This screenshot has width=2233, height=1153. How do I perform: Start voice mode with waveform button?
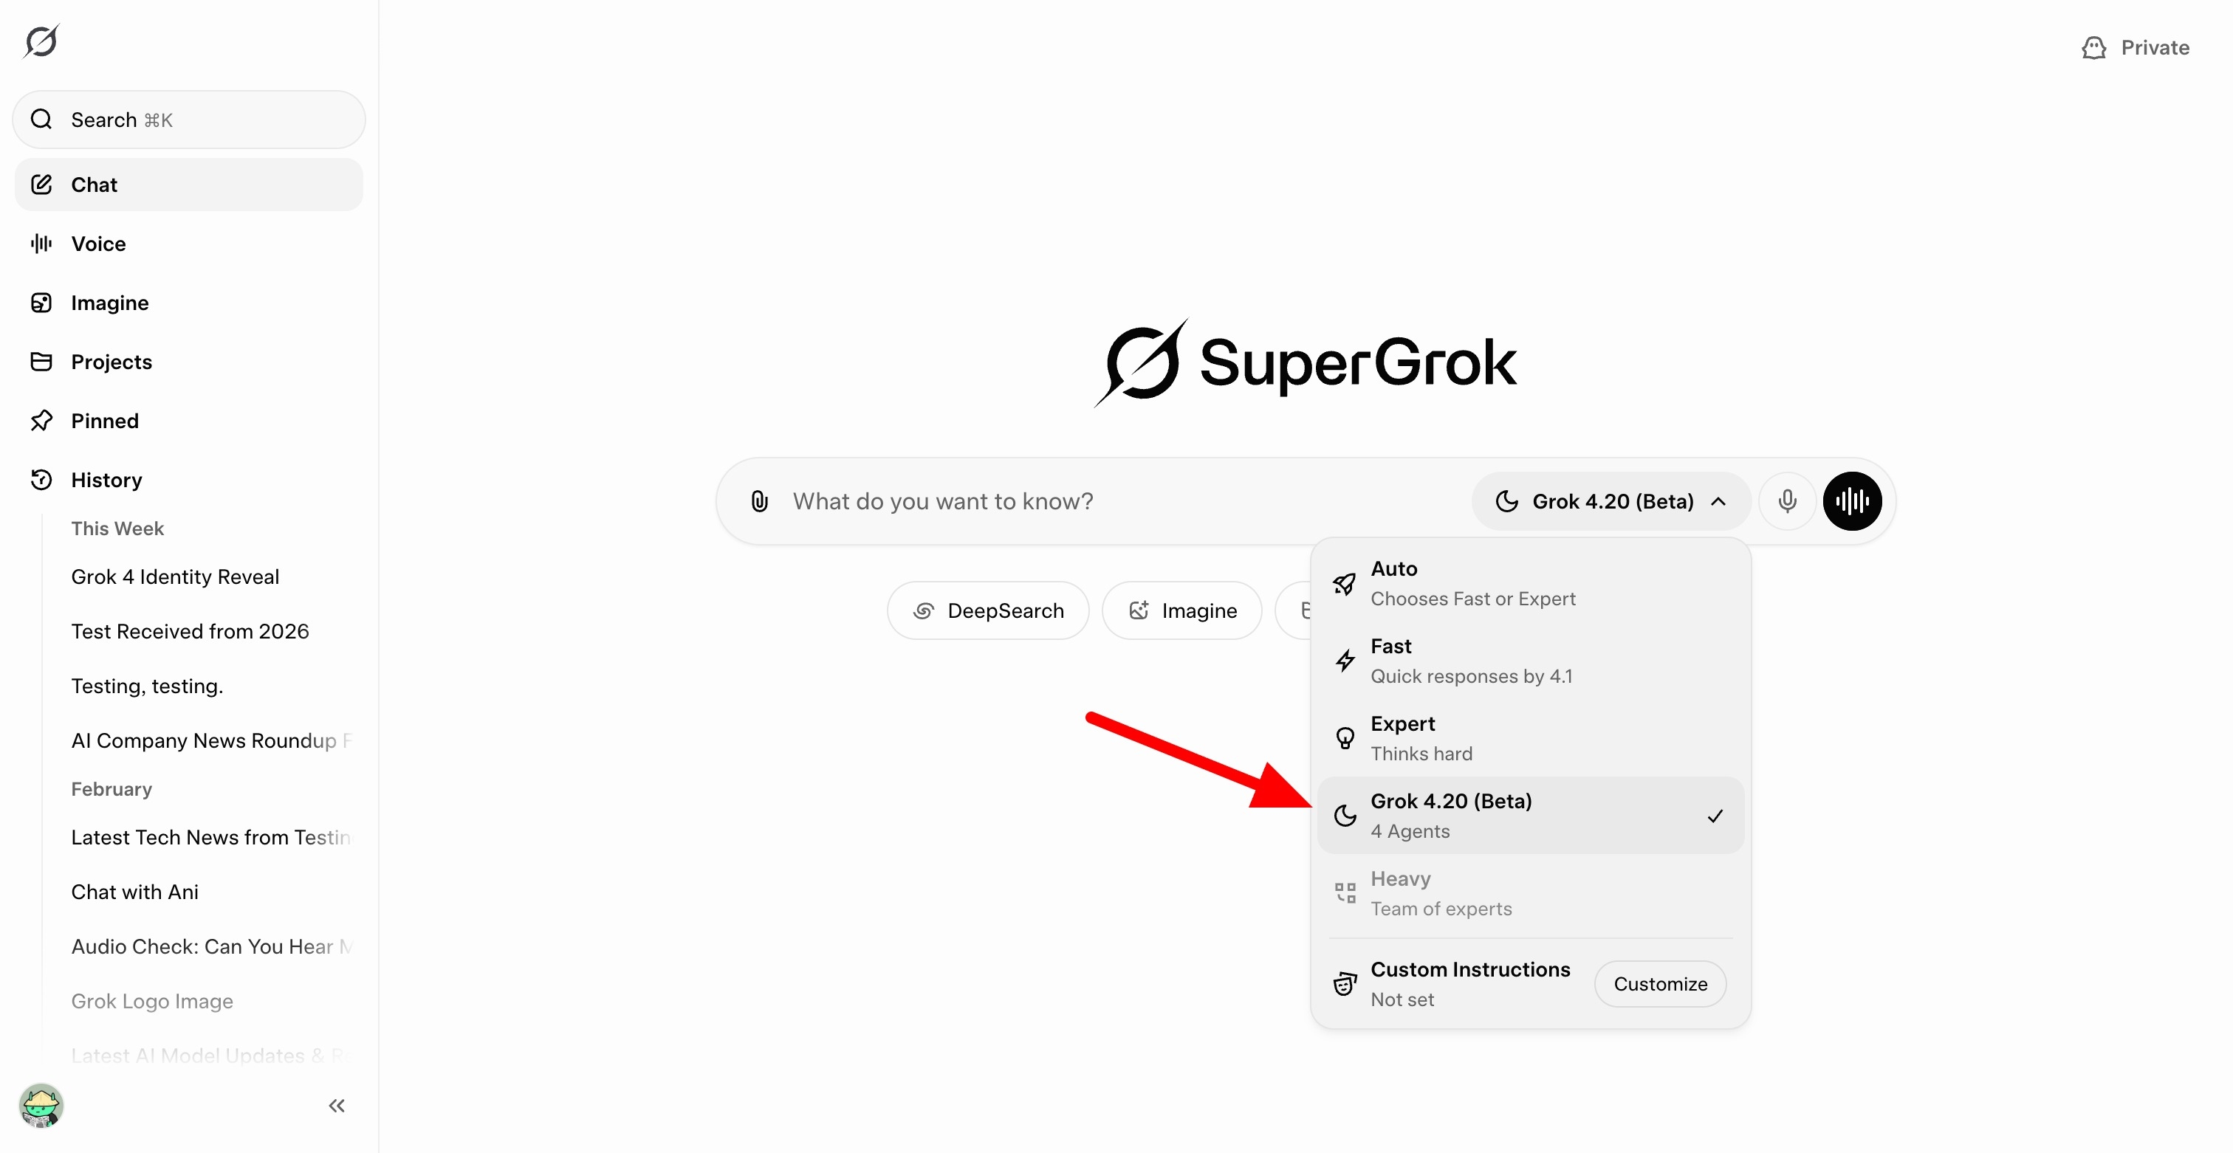(1851, 501)
